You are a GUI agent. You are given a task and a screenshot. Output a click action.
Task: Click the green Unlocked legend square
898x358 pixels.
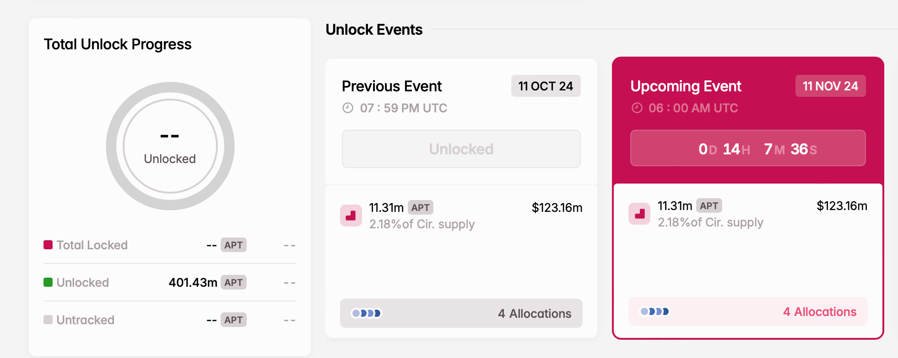point(48,282)
